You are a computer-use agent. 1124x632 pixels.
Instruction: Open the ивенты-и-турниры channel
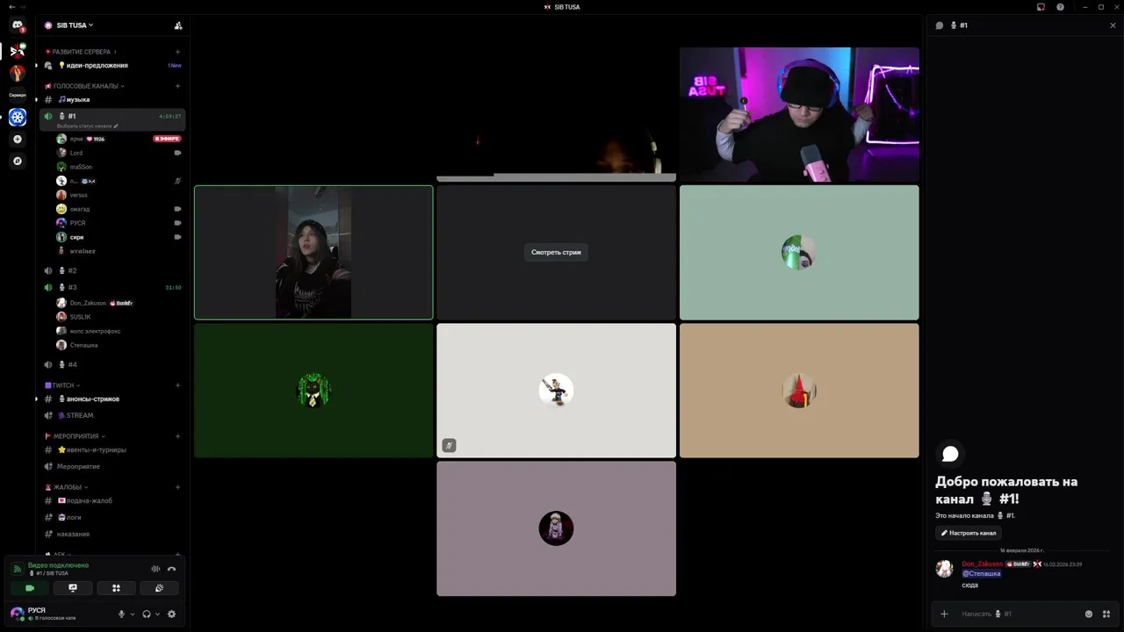click(112, 449)
